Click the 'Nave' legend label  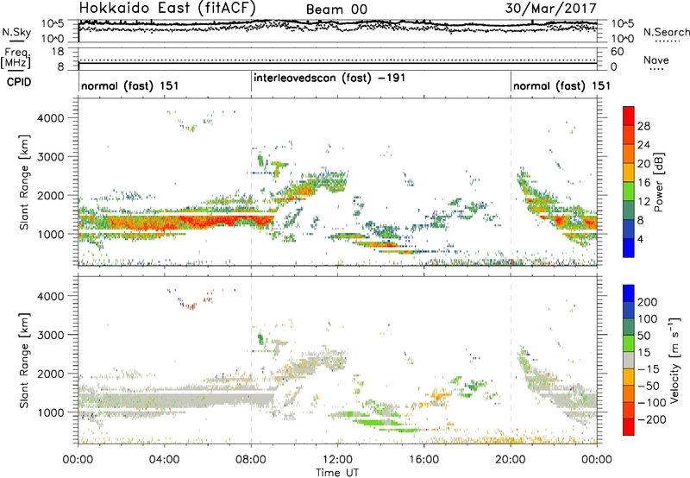[656, 60]
